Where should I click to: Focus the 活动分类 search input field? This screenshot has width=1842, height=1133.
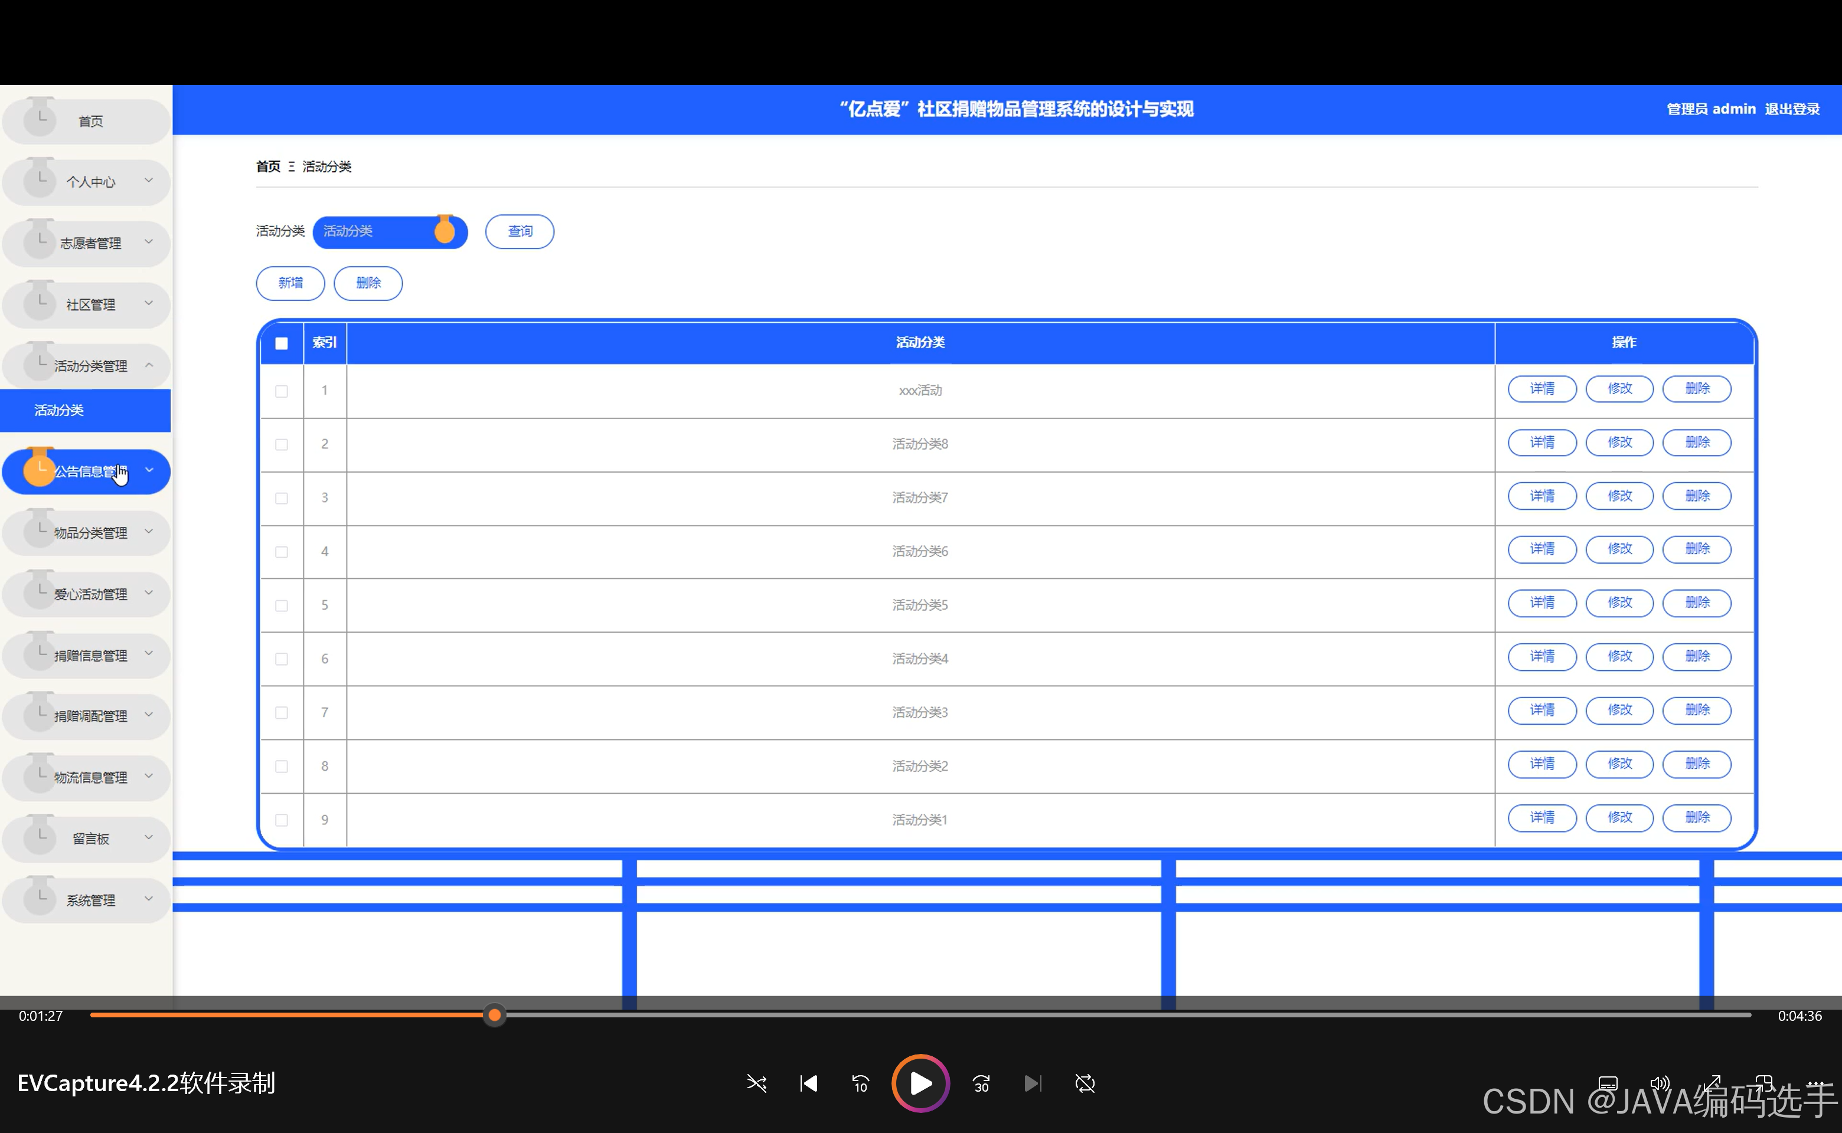coord(390,231)
